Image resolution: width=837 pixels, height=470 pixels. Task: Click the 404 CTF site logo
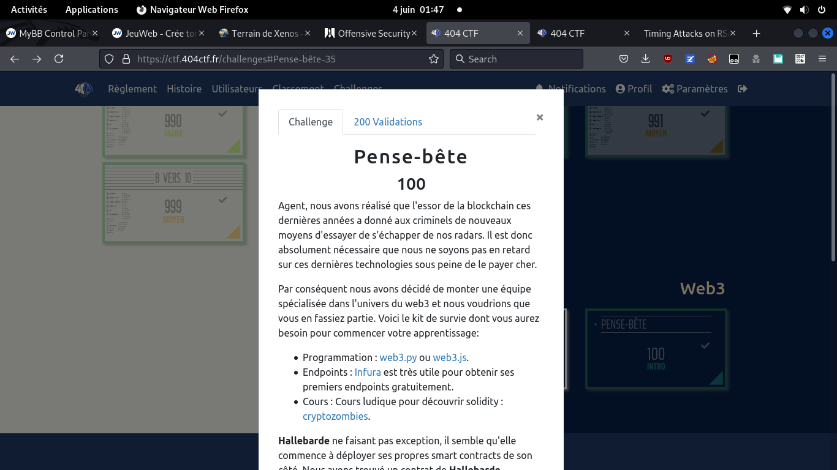pos(84,89)
